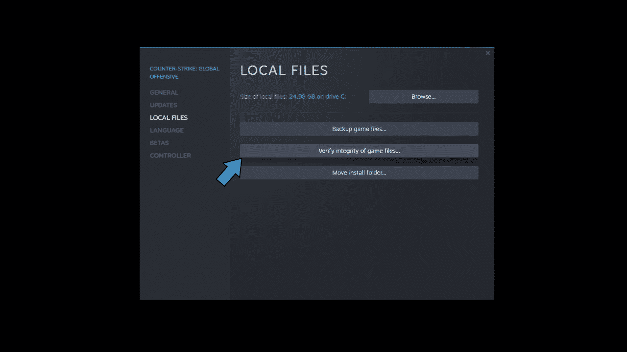Verify integrity of game files
The height and width of the screenshot is (352, 627).
(x=359, y=151)
